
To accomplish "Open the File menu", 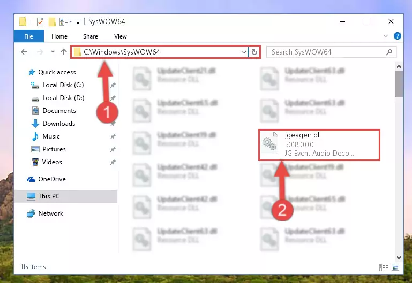I will tap(28, 36).
